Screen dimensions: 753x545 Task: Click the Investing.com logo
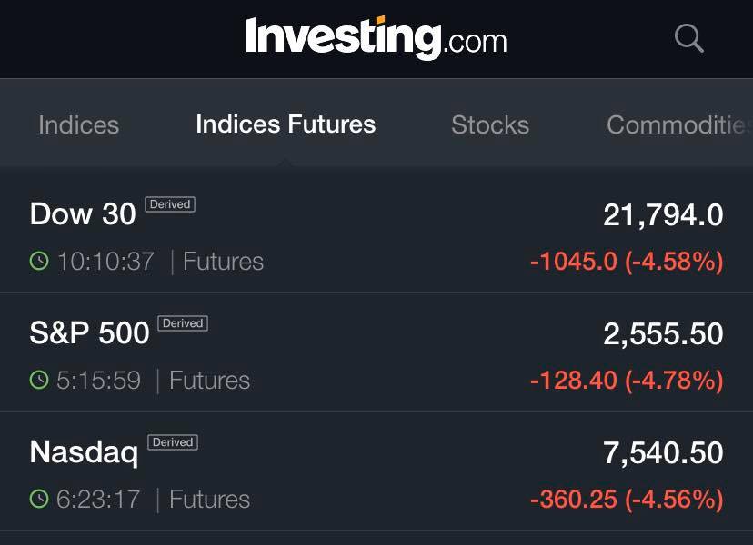coord(376,38)
